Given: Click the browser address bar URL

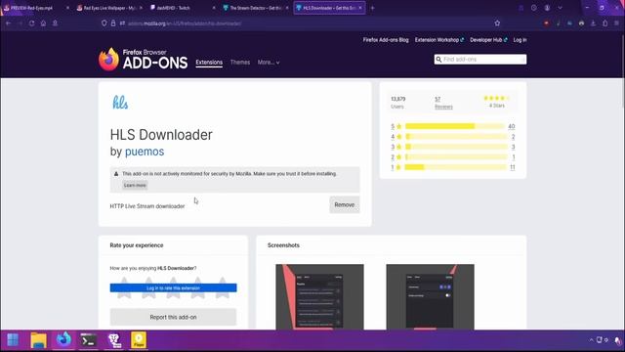Looking at the screenshot, I should tap(185, 23).
